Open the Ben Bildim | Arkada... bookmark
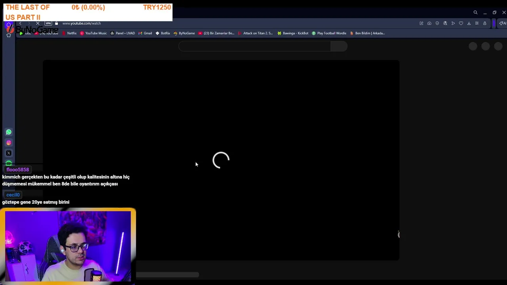The image size is (507, 285). [x=367, y=33]
